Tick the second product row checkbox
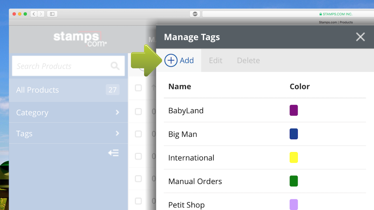Viewport: 374px width, 210px height. point(138,112)
